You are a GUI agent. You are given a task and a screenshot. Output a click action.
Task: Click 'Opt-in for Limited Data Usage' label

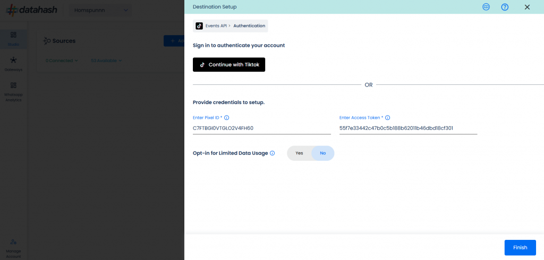point(231,153)
